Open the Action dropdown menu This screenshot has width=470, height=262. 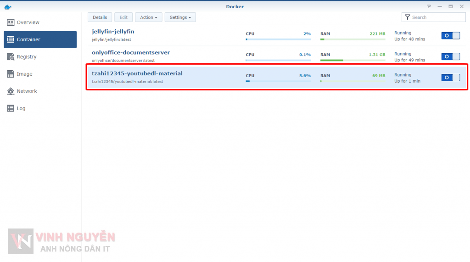148,17
